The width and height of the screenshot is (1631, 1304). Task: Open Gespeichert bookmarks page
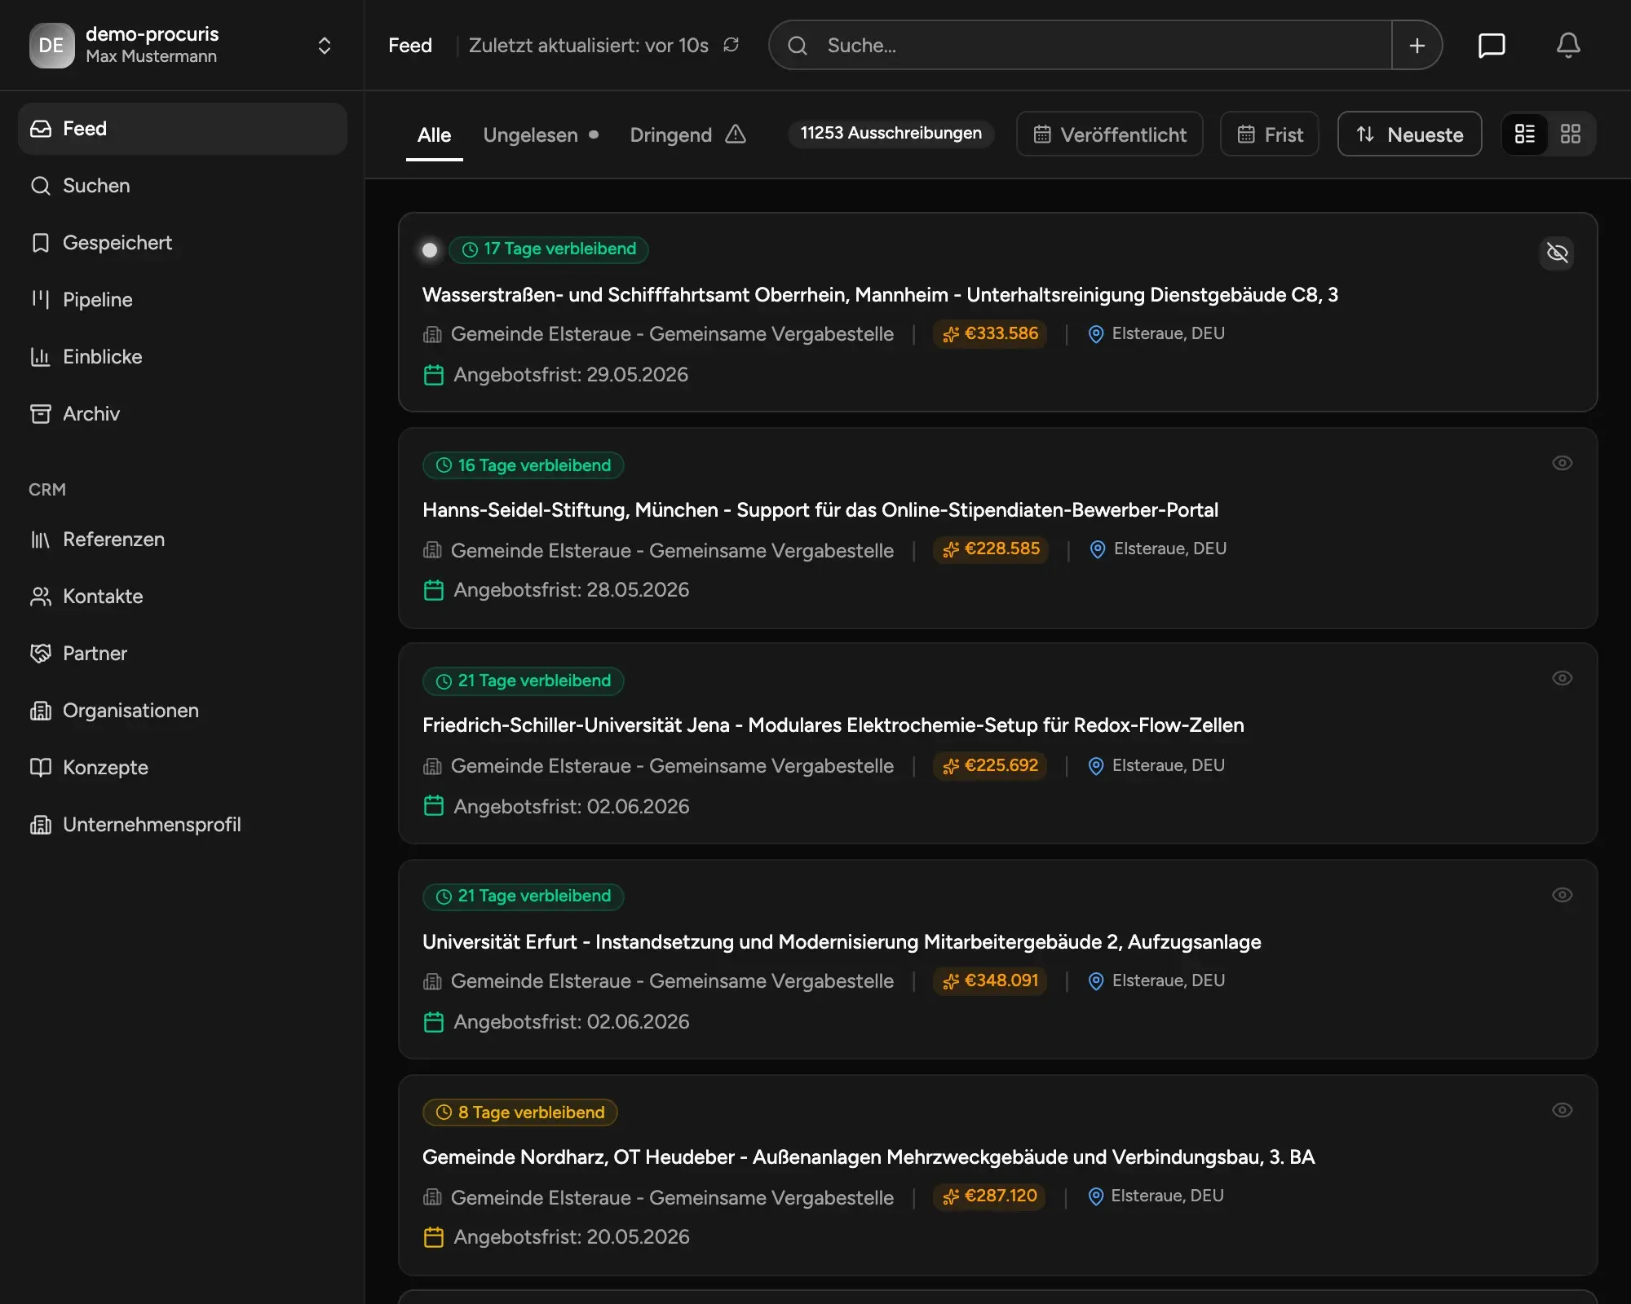pos(183,243)
